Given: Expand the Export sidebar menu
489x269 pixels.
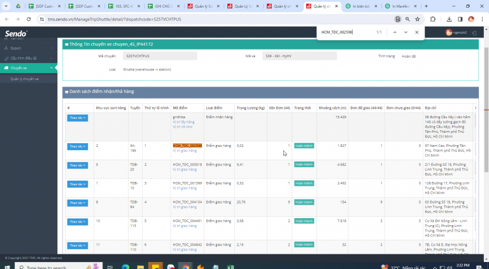Looking at the screenshot, I should (29, 48).
